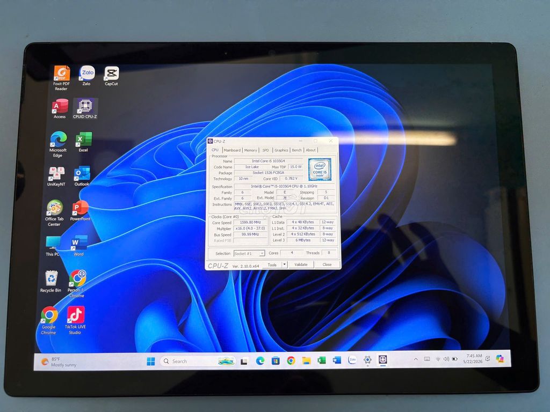Viewport: 550px width, 412px height.
Task: Open Office Tab Center shortcut
Action: pyautogui.click(x=54, y=213)
